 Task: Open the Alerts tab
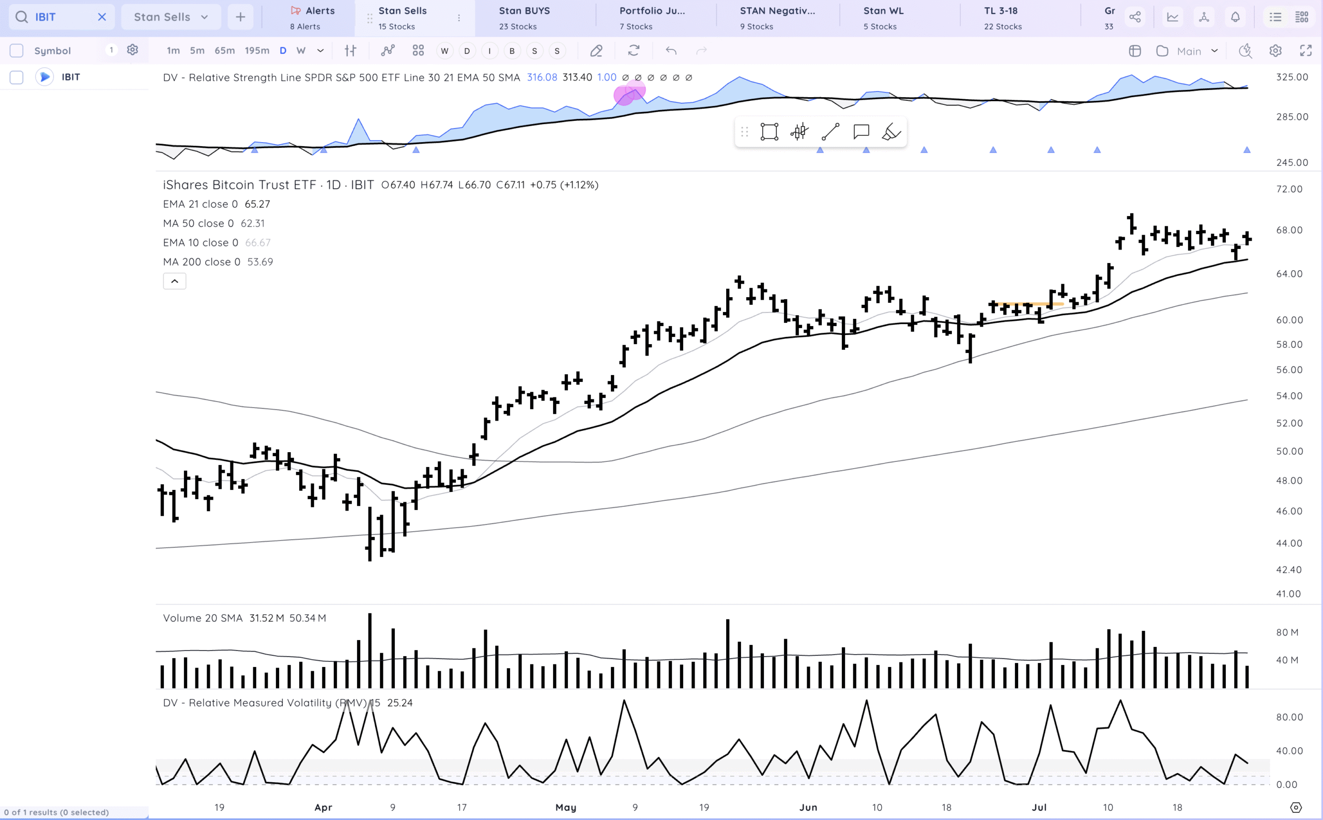313,18
